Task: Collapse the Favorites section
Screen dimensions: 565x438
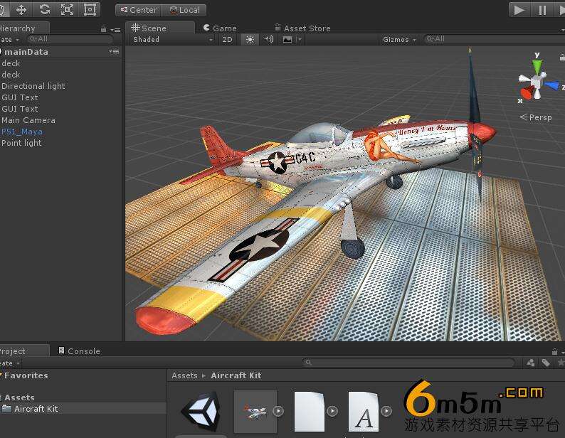Action: click(1, 375)
